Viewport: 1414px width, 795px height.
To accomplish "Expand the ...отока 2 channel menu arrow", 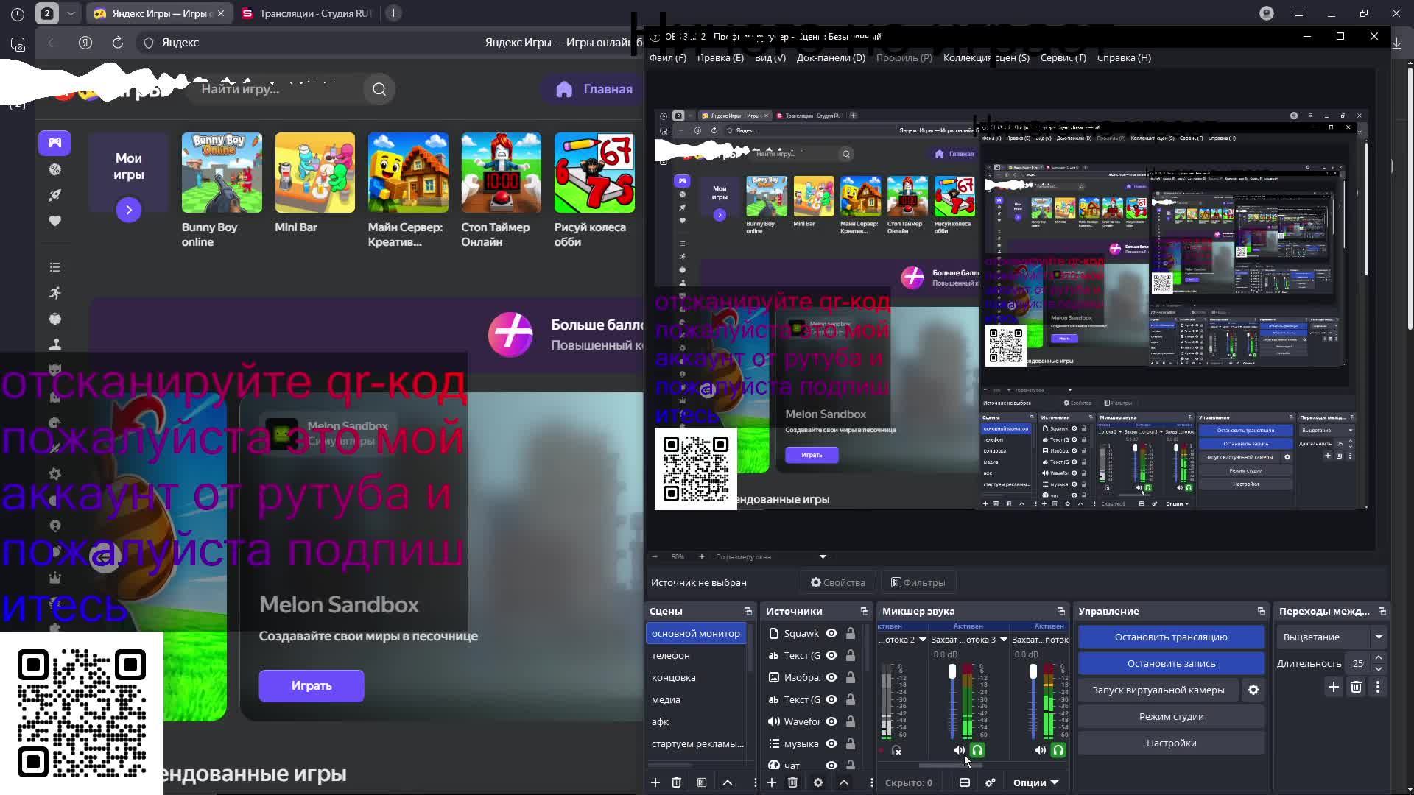I will pyautogui.click(x=922, y=640).
